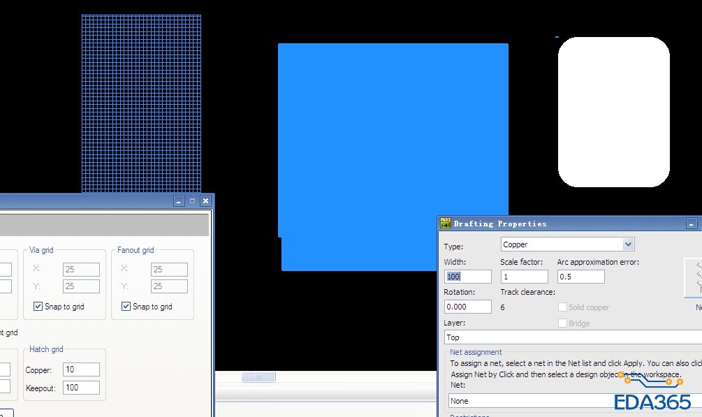Viewport: 702px width, 417px height.
Task: Click the Via grid X field
Action: pos(81,269)
